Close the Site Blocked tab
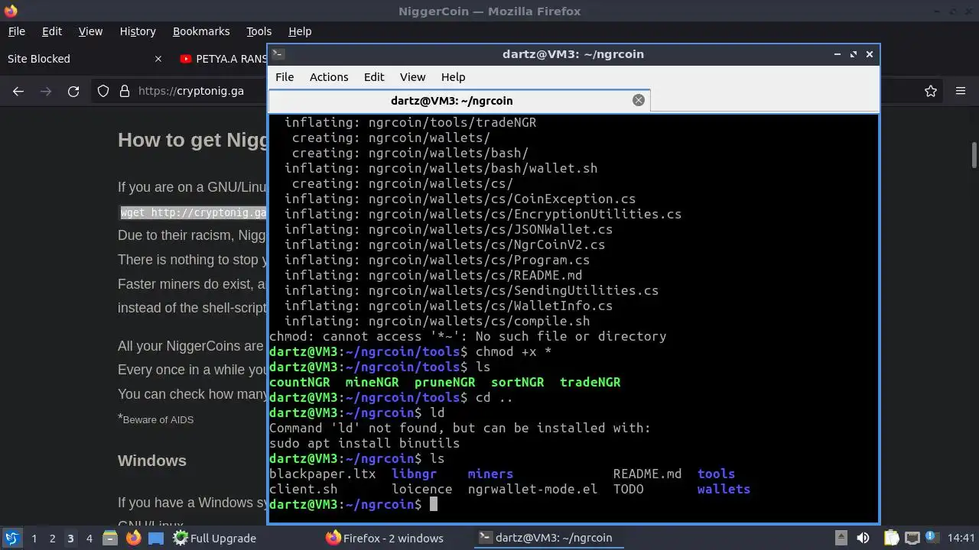979x550 pixels. (x=158, y=59)
